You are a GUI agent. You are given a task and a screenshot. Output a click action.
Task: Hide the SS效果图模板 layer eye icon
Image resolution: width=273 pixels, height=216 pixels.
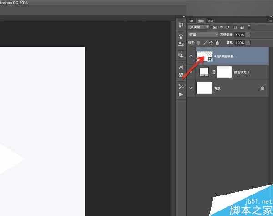pos(191,56)
